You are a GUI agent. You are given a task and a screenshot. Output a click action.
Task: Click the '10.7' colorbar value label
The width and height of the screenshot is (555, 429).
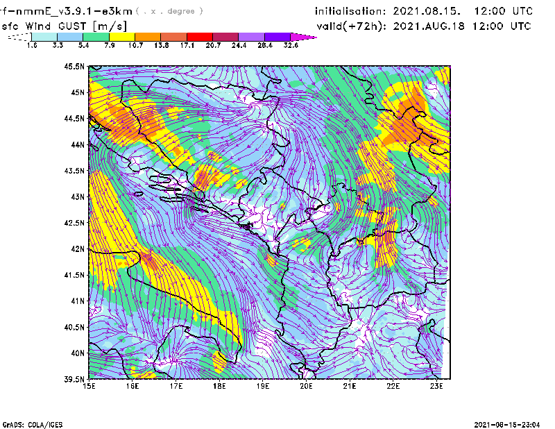point(135,45)
